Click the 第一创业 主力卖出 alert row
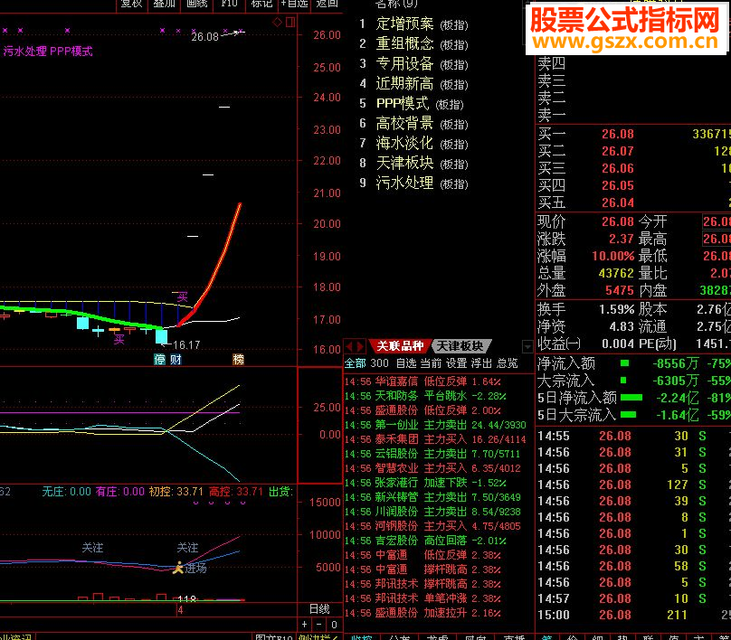The image size is (731, 640). coord(435,425)
